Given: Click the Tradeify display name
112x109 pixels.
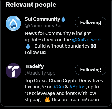Looking at the screenshot, I should (x=34, y=66).
